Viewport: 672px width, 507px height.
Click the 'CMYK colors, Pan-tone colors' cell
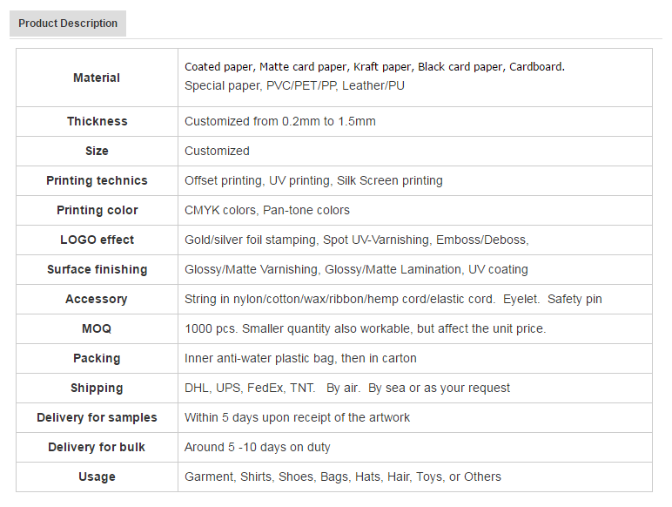click(x=415, y=210)
